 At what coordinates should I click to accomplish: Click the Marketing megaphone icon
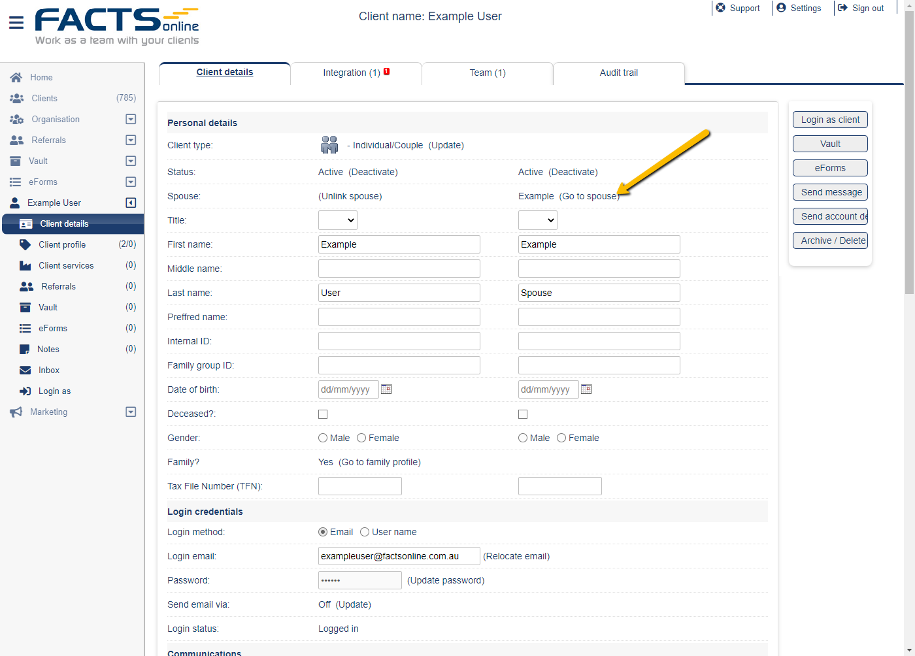coord(16,412)
